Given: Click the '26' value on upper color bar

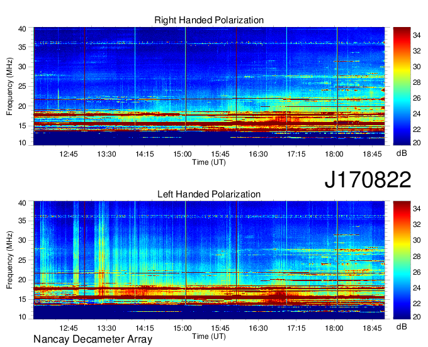Looking at the screenshot, I should coord(417,98).
